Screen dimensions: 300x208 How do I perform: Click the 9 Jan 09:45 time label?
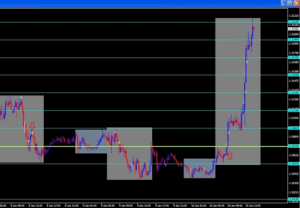pos(126,206)
